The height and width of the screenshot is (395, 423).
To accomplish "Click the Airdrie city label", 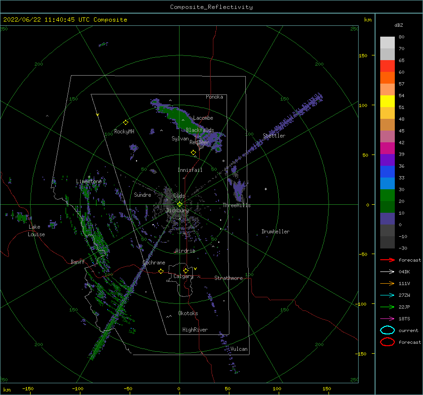I will (185, 251).
